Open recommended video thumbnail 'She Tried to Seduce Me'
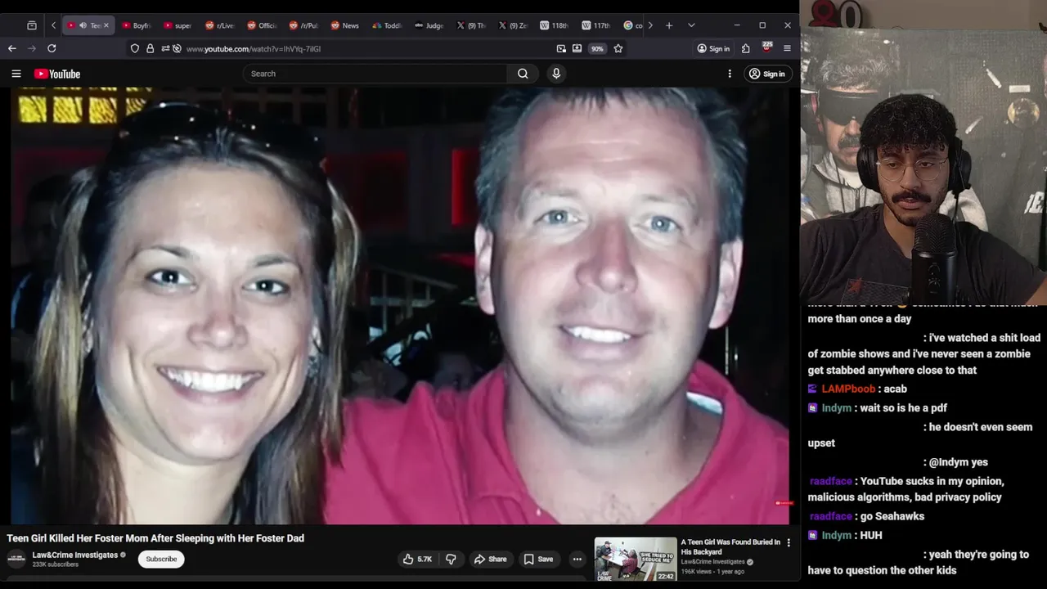Image resolution: width=1047 pixels, height=589 pixels. 636,560
